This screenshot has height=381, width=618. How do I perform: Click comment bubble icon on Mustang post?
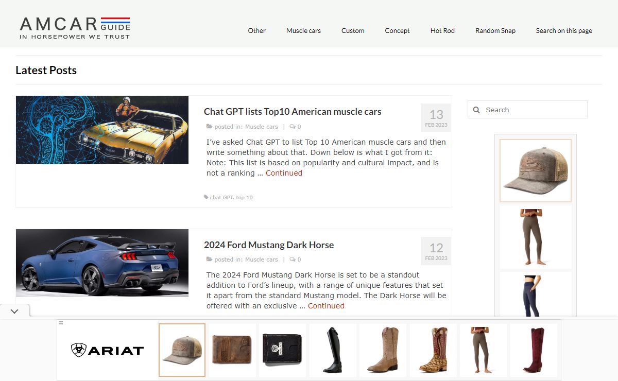pyautogui.click(x=292, y=259)
